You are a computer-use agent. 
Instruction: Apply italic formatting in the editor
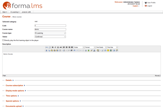click(x=55, y=47)
